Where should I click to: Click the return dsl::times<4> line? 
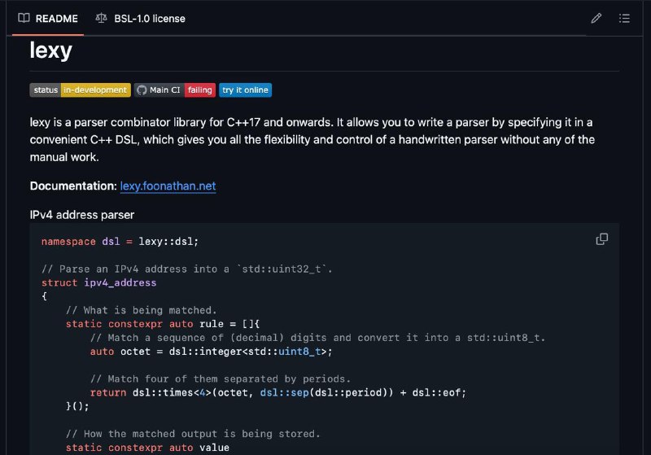(x=278, y=392)
